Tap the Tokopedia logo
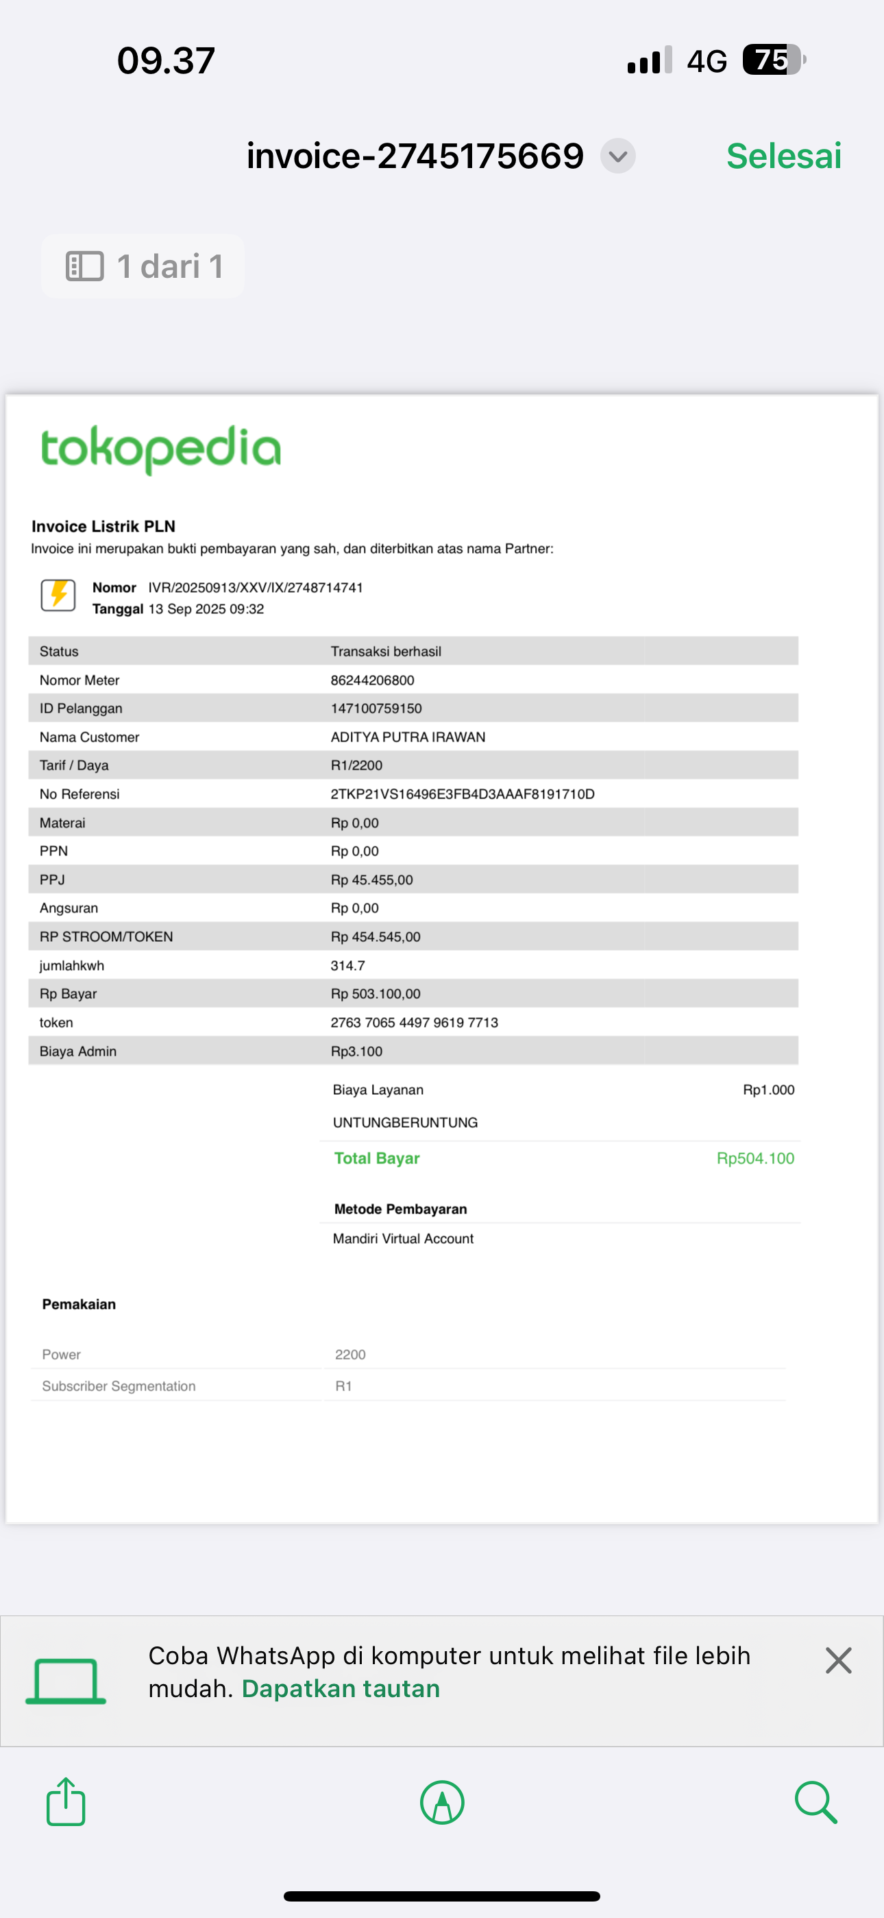 coord(161,449)
